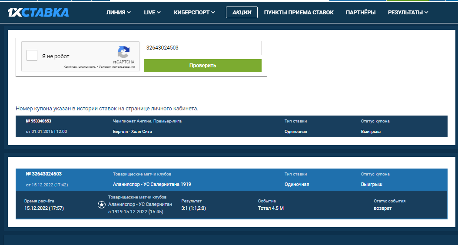458x245 pixels.
Task: Focus the coupon number input field
Action: [202, 48]
